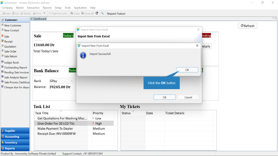The width and height of the screenshot is (278, 156).
Task: Click the refresh icon in the toolbar
Action: [97, 13]
